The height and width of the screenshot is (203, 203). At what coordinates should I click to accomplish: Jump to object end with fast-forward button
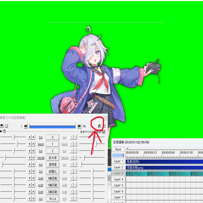pyautogui.click(x=79, y=126)
